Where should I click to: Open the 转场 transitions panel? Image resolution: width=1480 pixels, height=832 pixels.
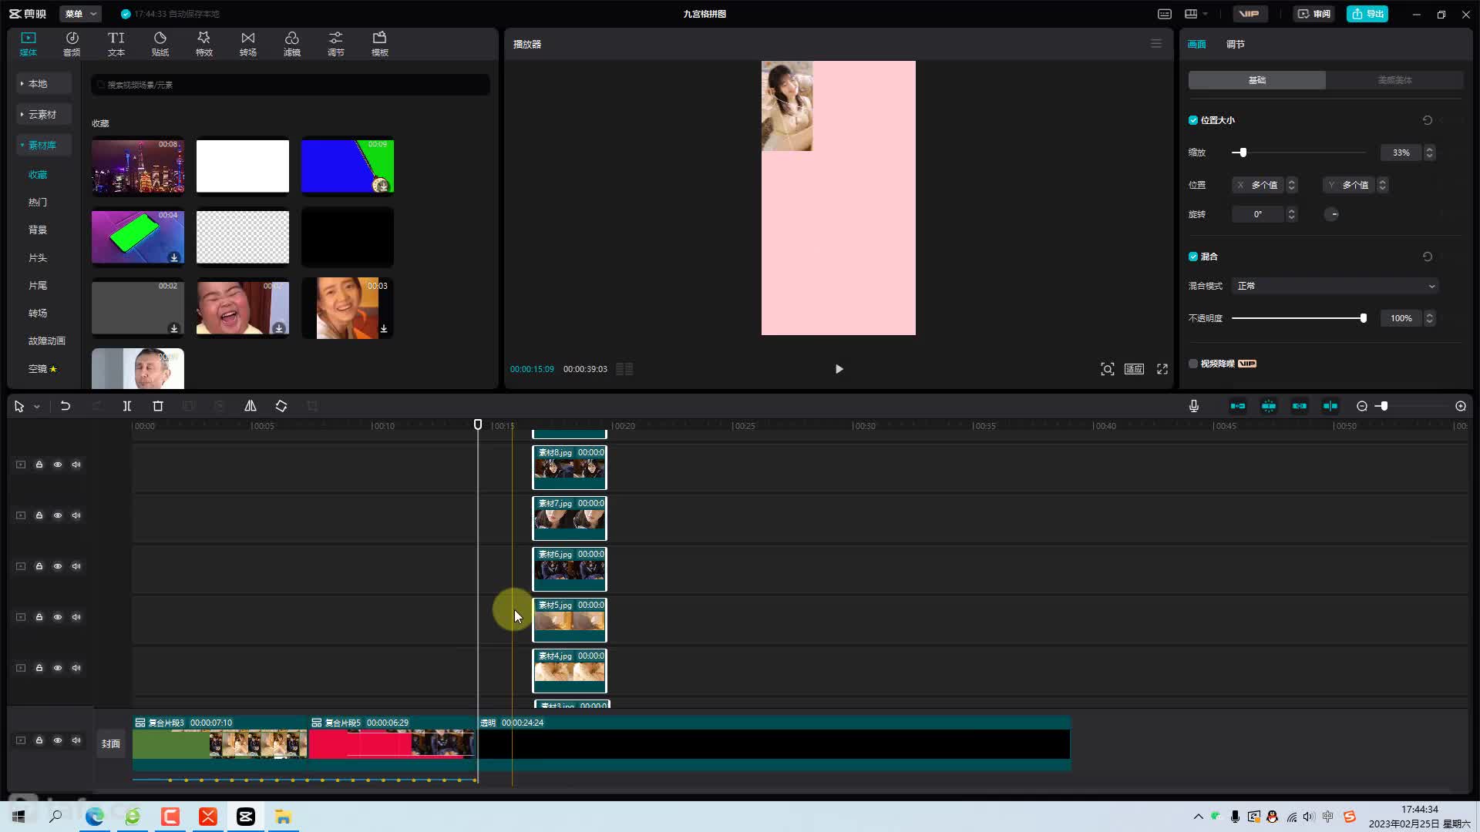point(248,44)
